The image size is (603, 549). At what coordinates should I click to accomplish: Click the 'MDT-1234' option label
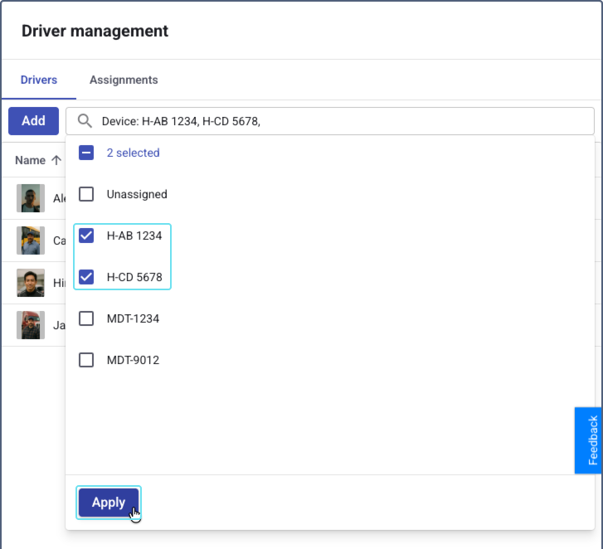click(133, 318)
